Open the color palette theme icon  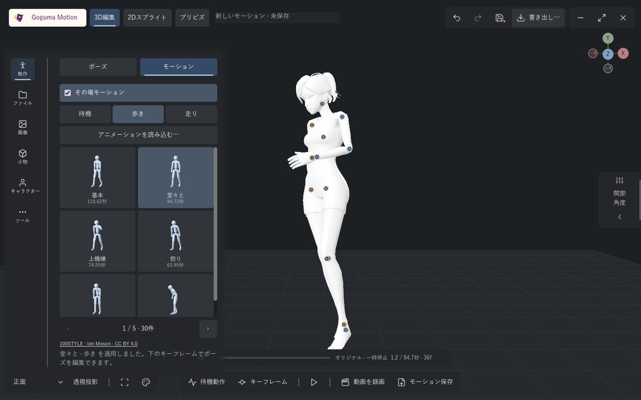pos(146,382)
